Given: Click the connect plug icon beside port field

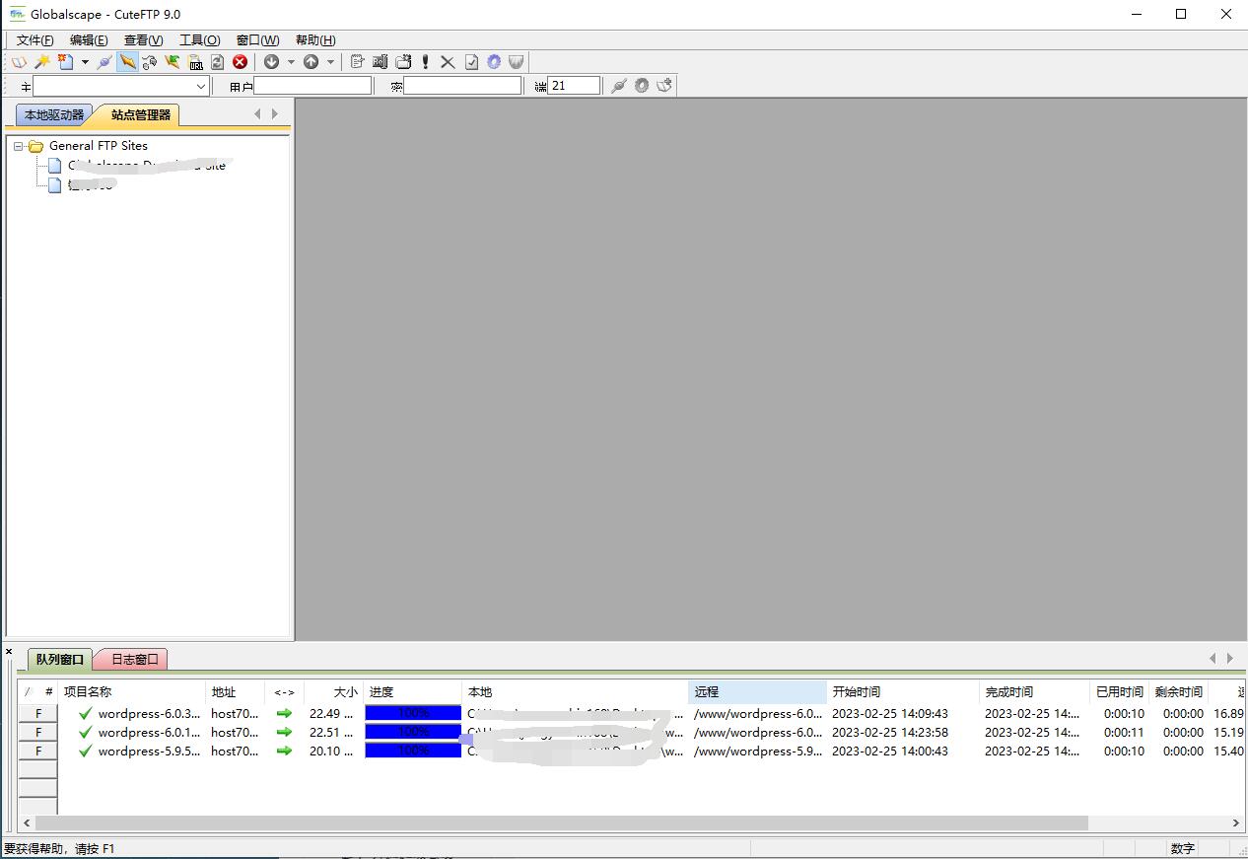Looking at the screenshot, I should click(619, 86).
